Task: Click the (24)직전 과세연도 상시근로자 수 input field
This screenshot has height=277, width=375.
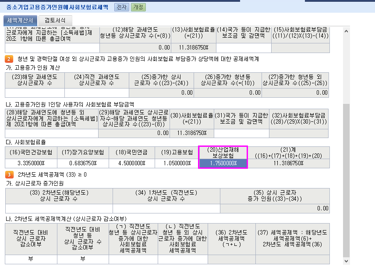Action: point(97,93)
